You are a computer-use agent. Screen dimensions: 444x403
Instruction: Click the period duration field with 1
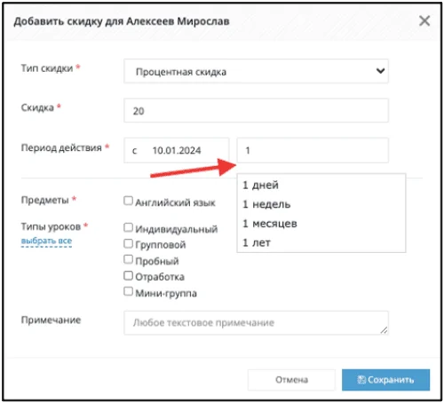313,150
